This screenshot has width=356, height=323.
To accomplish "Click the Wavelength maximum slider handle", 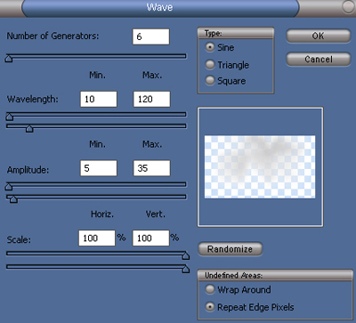I will 29,129.
